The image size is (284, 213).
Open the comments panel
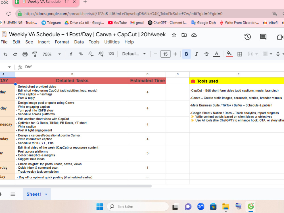point(263,37)
